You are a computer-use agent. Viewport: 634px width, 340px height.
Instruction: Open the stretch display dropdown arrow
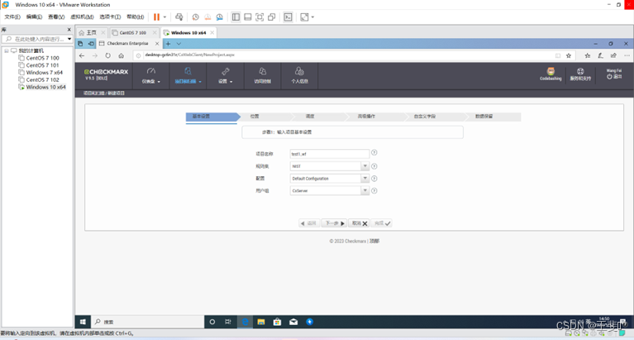[x=312, y=17]
